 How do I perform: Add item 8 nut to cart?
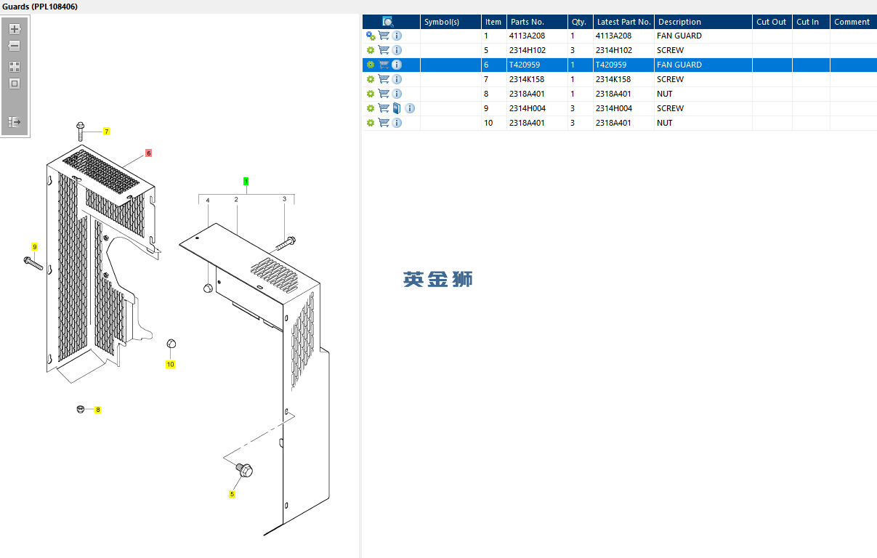click(x=384, y=94)
